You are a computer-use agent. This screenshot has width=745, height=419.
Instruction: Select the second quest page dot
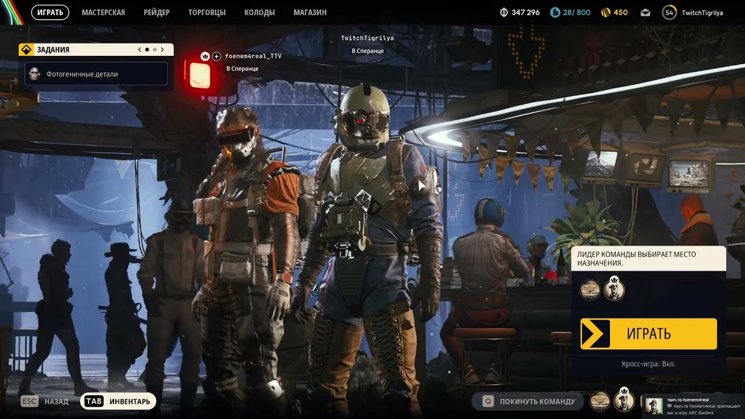(154, 49)
